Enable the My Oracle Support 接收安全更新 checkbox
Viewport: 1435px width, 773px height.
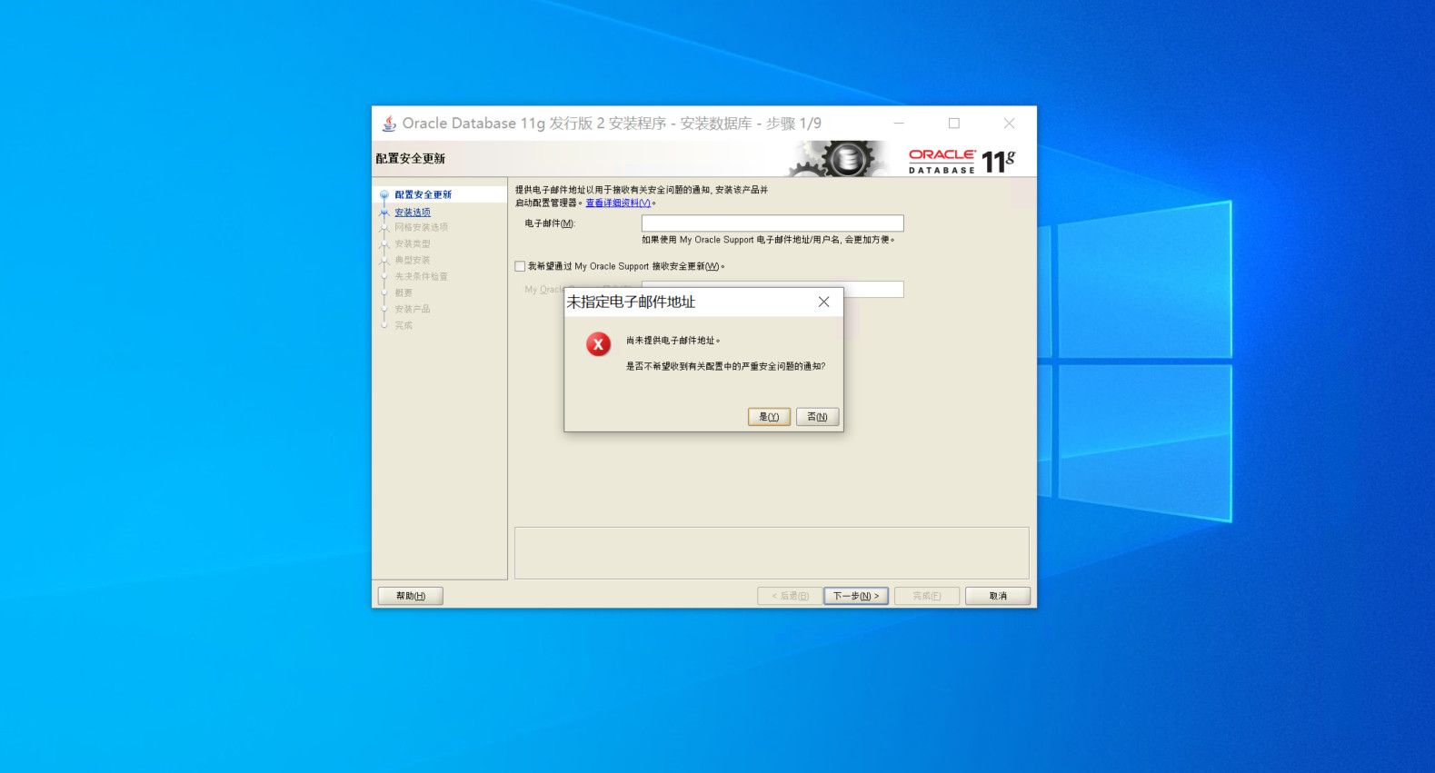pos(520,266)
